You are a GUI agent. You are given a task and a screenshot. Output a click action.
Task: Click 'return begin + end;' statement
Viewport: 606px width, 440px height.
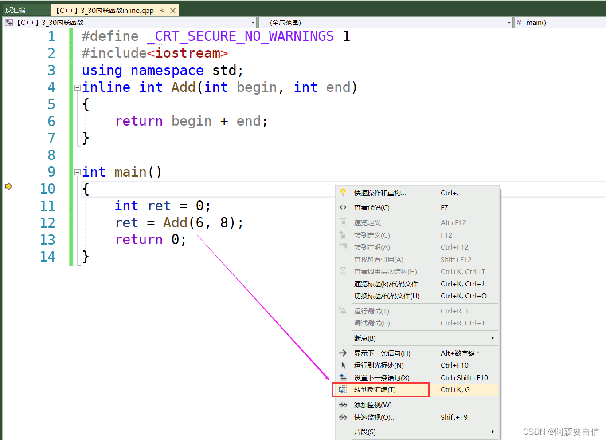(x=192, y=121)
